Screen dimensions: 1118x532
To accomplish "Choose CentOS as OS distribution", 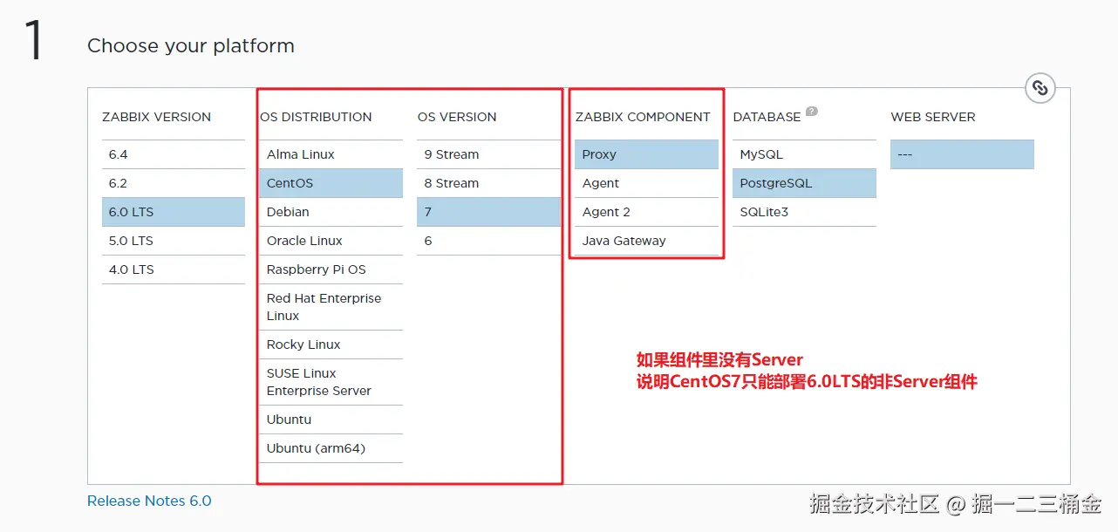I will (x=331, y=183).
